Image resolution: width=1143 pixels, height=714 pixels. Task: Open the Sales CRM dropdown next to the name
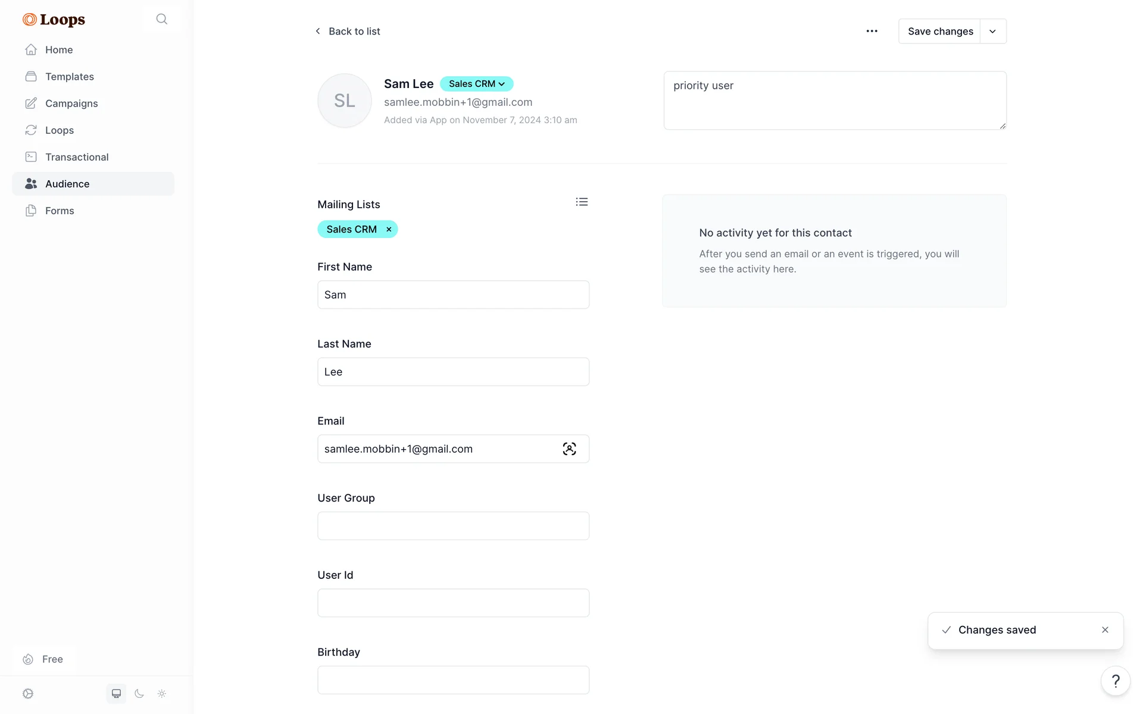pyautogui.click(x=476, y=84)
